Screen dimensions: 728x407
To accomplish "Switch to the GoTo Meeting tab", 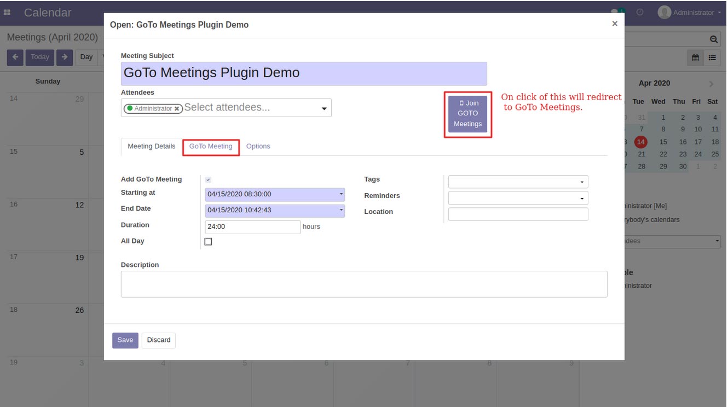I will coord(211,147).
